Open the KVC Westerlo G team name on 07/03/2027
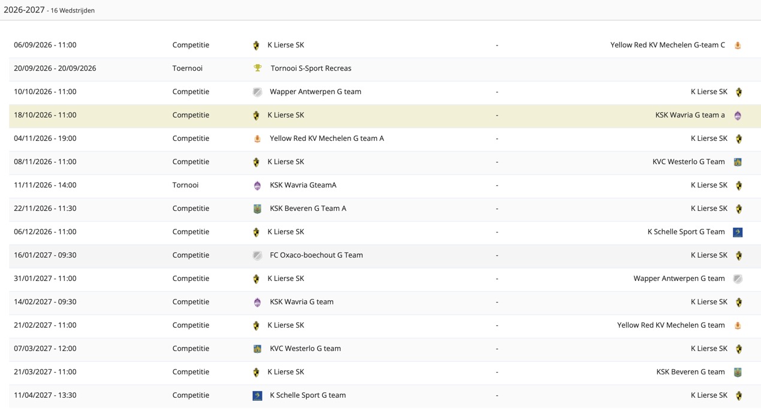Image resolution: width=761 pixels, height=411 pixels. click(306, 349)
